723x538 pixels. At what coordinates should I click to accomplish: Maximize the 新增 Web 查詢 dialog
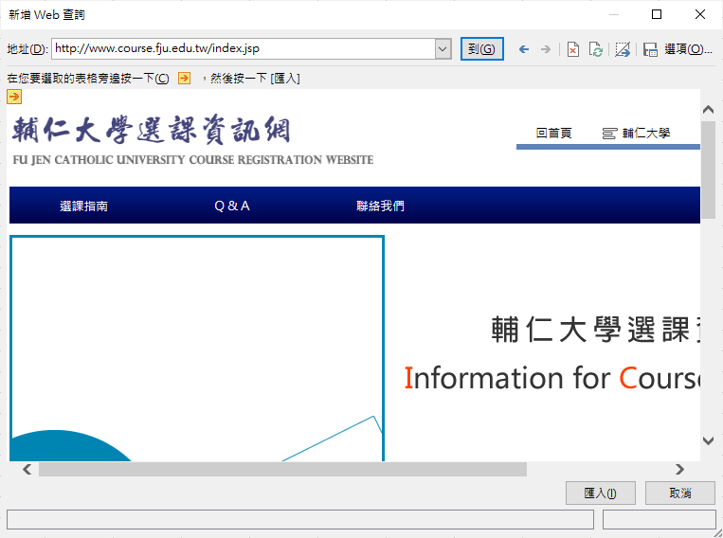coord(657,14)
